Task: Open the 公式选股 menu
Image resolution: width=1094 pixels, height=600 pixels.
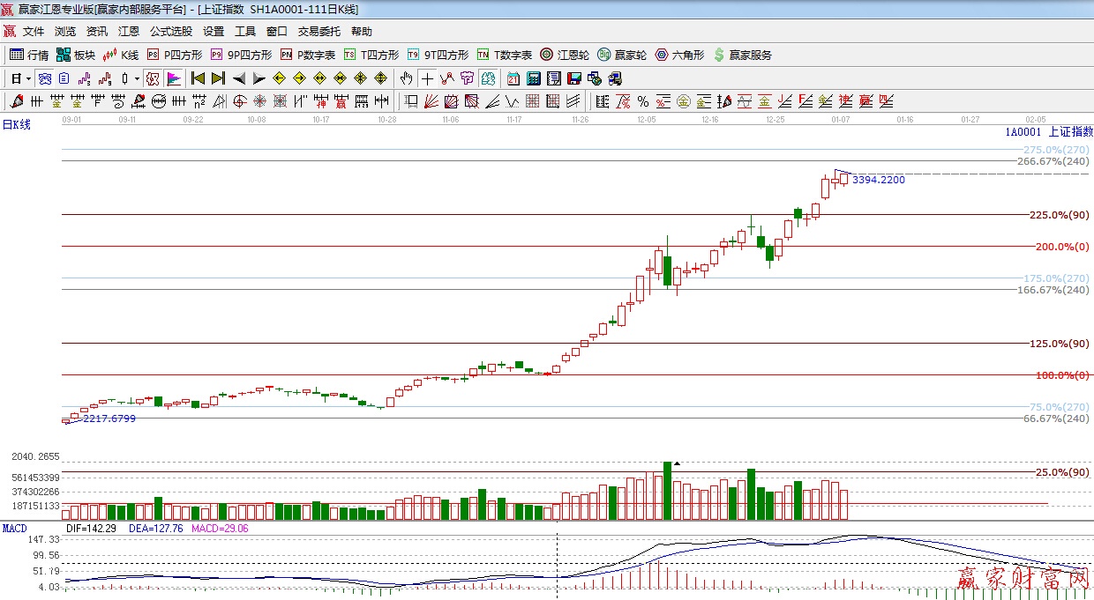Action: tap(170, 32)
